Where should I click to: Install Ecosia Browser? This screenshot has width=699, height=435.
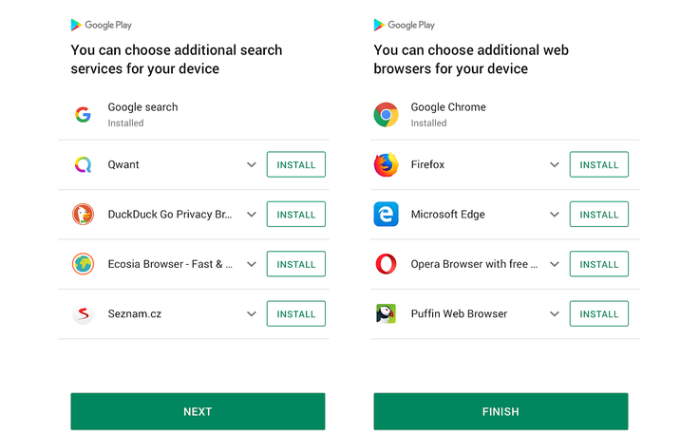[x=296, y=264]
